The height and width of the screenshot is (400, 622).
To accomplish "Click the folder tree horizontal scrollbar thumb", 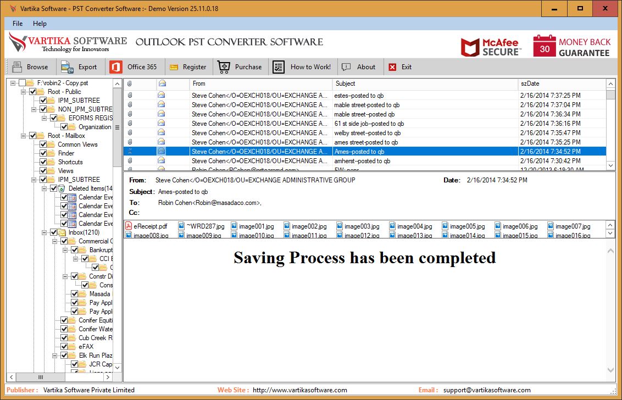I will pos(41,377).
